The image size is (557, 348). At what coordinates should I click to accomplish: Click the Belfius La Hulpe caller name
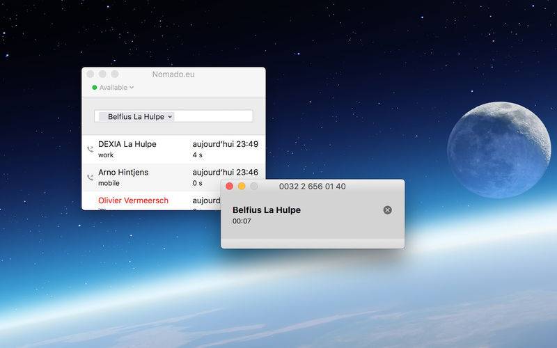(x=267, y=210)
